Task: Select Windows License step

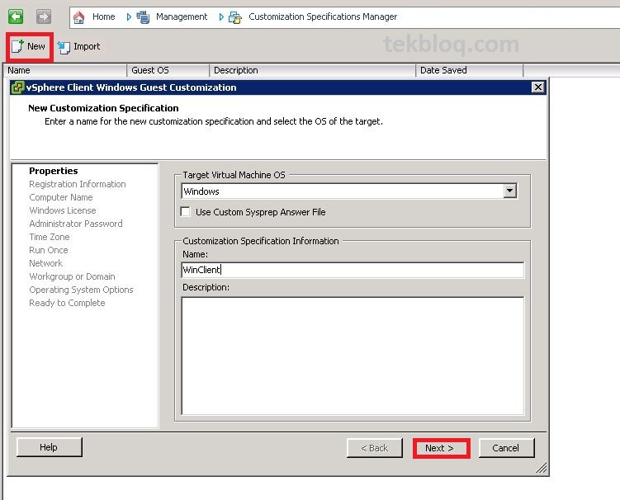Action: coord(63,210)
